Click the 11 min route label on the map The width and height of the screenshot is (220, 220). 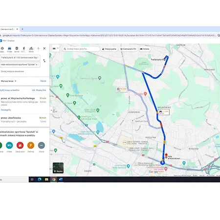[x=164, y=112]
